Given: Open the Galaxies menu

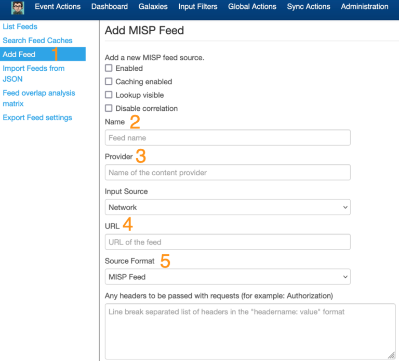Looking at the screenshot, I should click(x=153, y=7).
